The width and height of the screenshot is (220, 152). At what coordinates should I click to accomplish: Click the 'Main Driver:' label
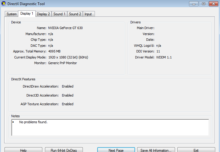(x=146, y=28)
